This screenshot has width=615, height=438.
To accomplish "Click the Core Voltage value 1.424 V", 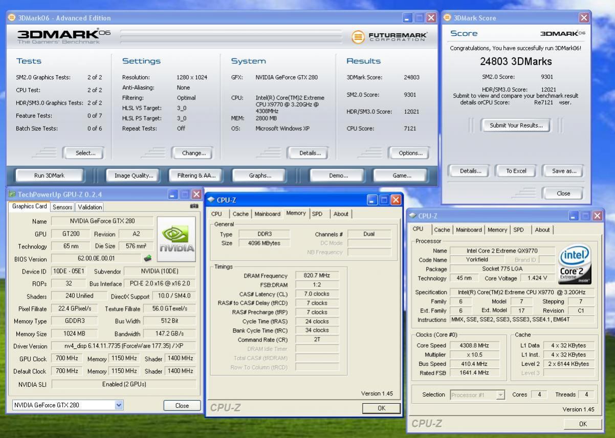I will [537, 278].
